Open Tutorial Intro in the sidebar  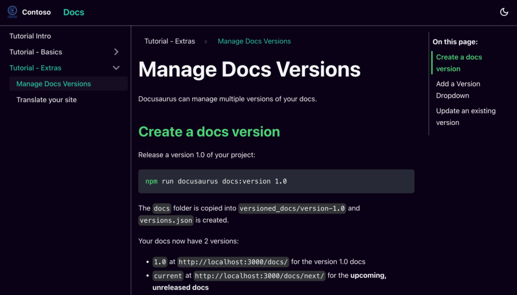coord(30,36)
